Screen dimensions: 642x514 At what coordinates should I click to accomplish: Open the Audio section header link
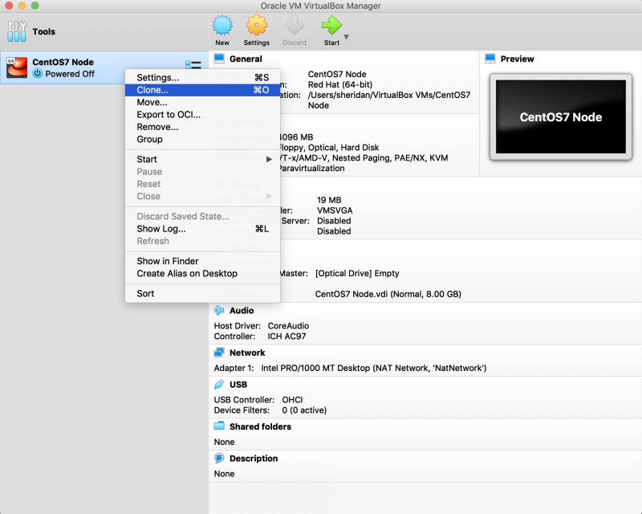pos(242,311)
